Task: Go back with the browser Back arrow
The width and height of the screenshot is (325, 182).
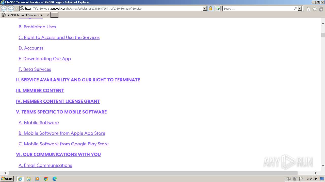Action: [4, 8]
